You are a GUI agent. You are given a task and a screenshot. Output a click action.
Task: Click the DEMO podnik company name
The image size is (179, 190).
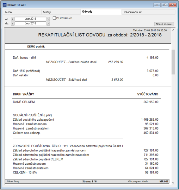(x=36, y=47)
